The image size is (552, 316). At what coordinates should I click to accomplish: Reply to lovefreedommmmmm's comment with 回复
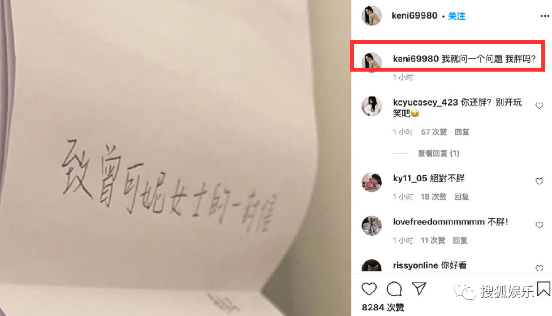pyautogui.click(x=460, y=240)
